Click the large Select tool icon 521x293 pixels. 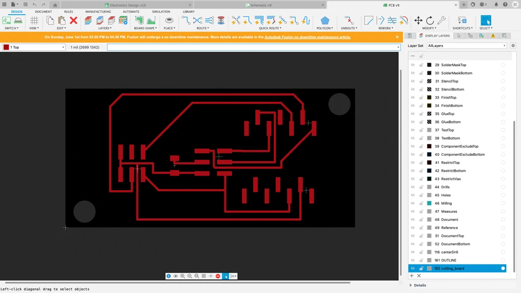point(486,20)
